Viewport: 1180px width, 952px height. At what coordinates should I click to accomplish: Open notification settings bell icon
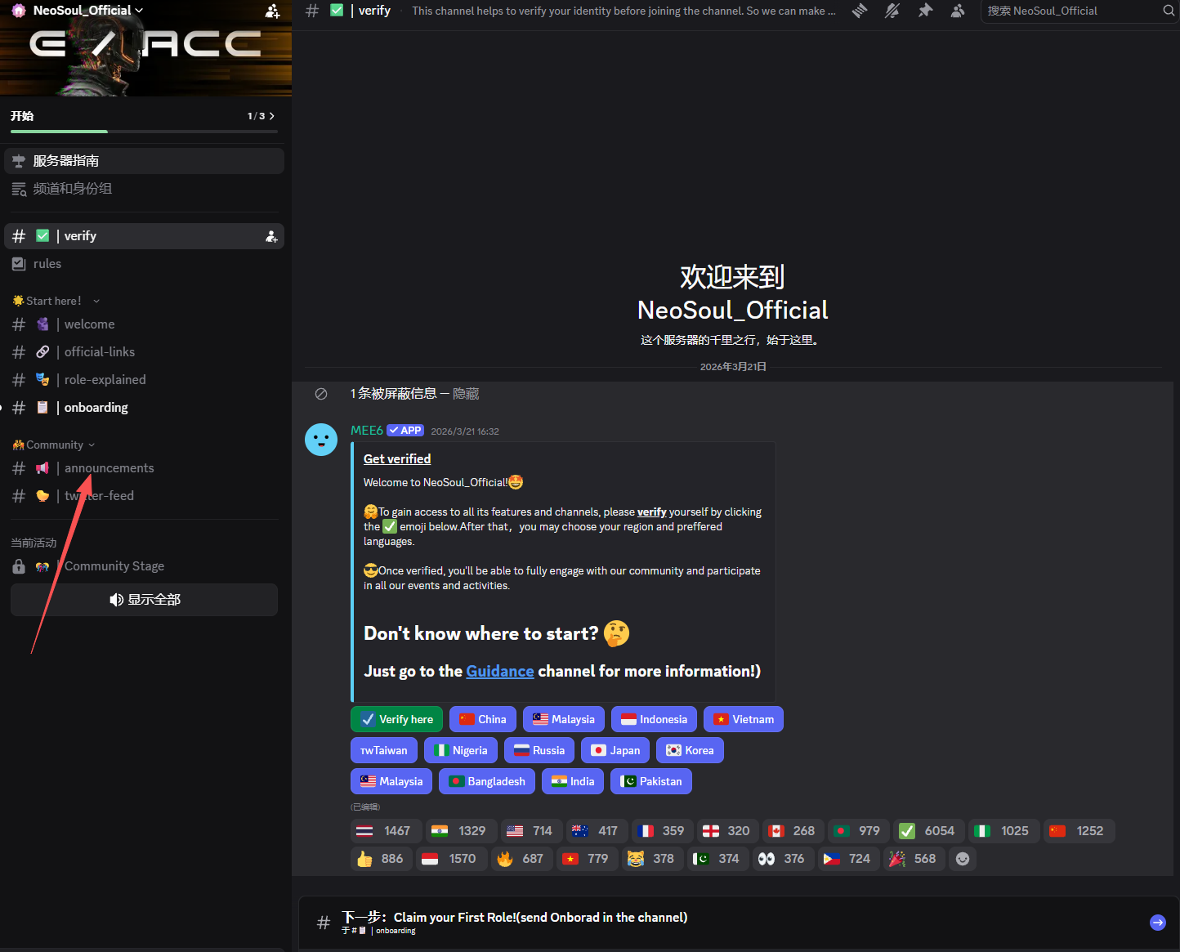(x=892, y=11)
